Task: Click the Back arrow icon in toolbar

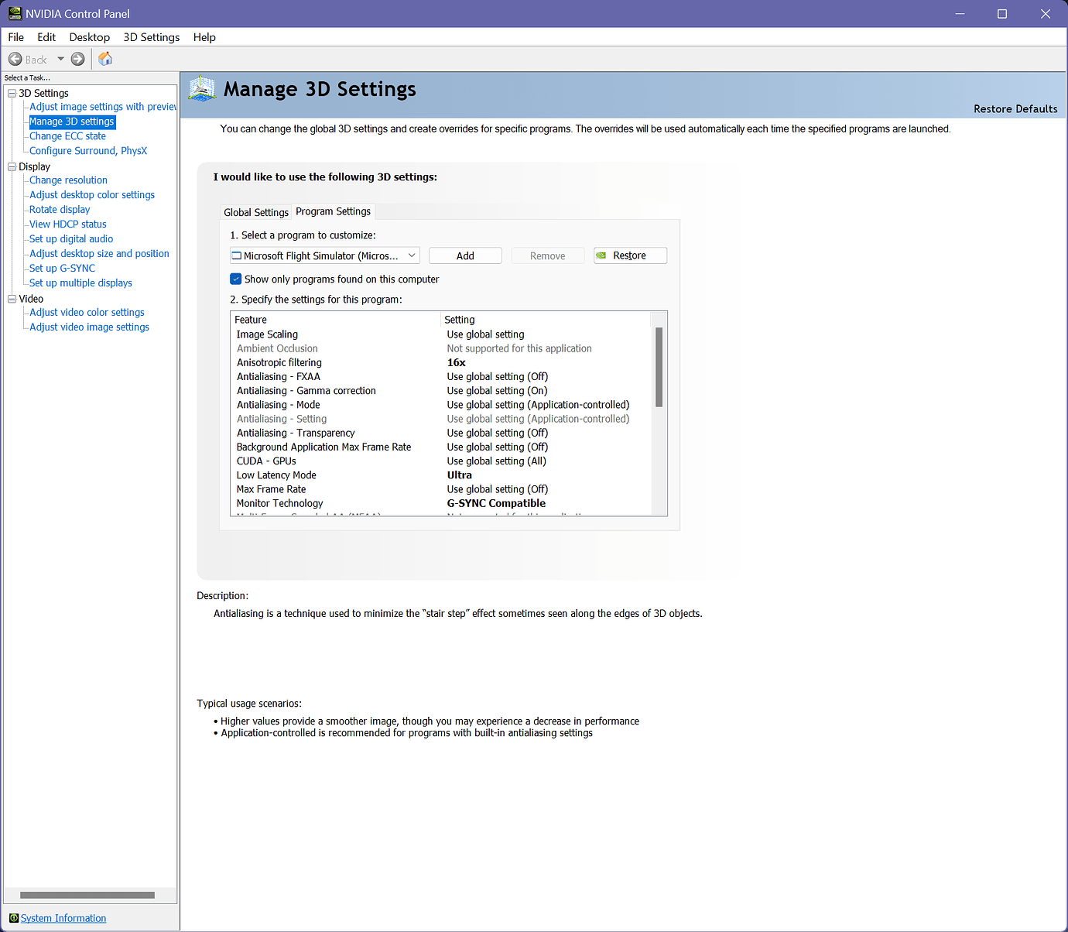Action: (x=15, y=60)
